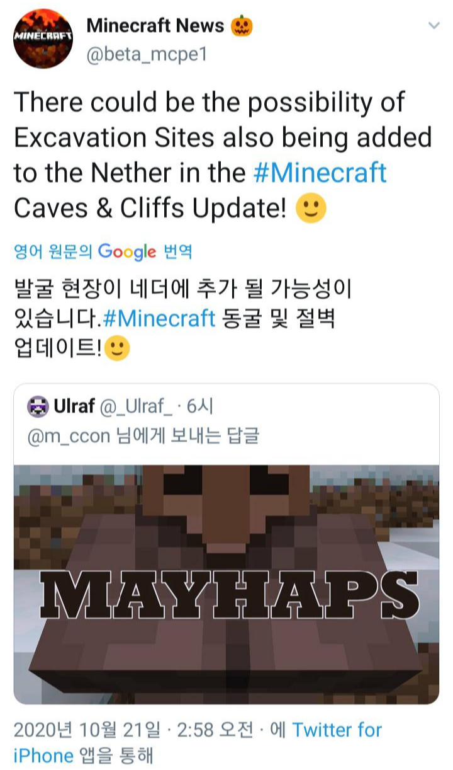Open the quoted Ulraf username

[x=74, y=407]
